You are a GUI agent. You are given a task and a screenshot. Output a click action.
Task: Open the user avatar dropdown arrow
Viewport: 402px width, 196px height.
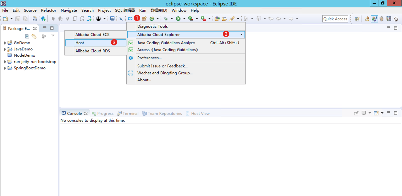coord(104,19)
